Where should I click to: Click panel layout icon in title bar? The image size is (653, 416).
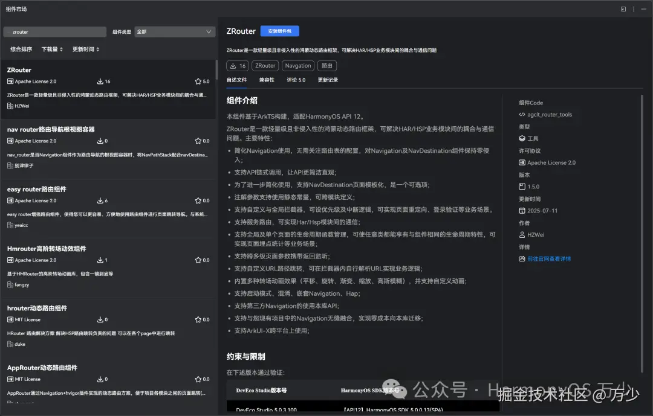pyautogui.click(x=623, y=9)
